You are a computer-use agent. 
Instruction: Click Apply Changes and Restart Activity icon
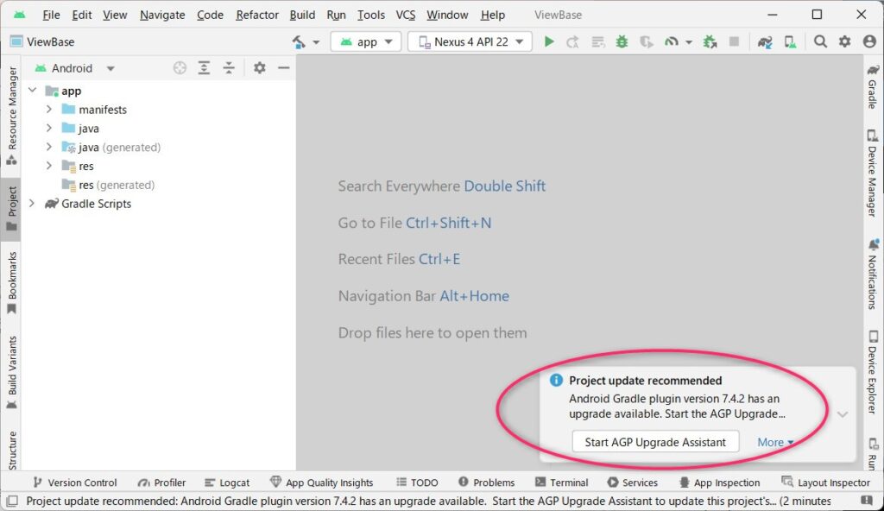(x=573, y=41)
